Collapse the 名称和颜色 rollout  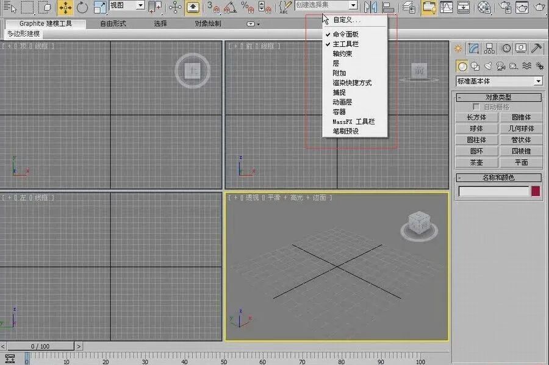(x=498, y=177)
